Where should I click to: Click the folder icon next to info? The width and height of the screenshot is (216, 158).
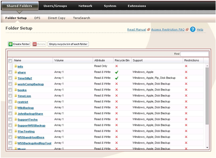pos(16,66)
